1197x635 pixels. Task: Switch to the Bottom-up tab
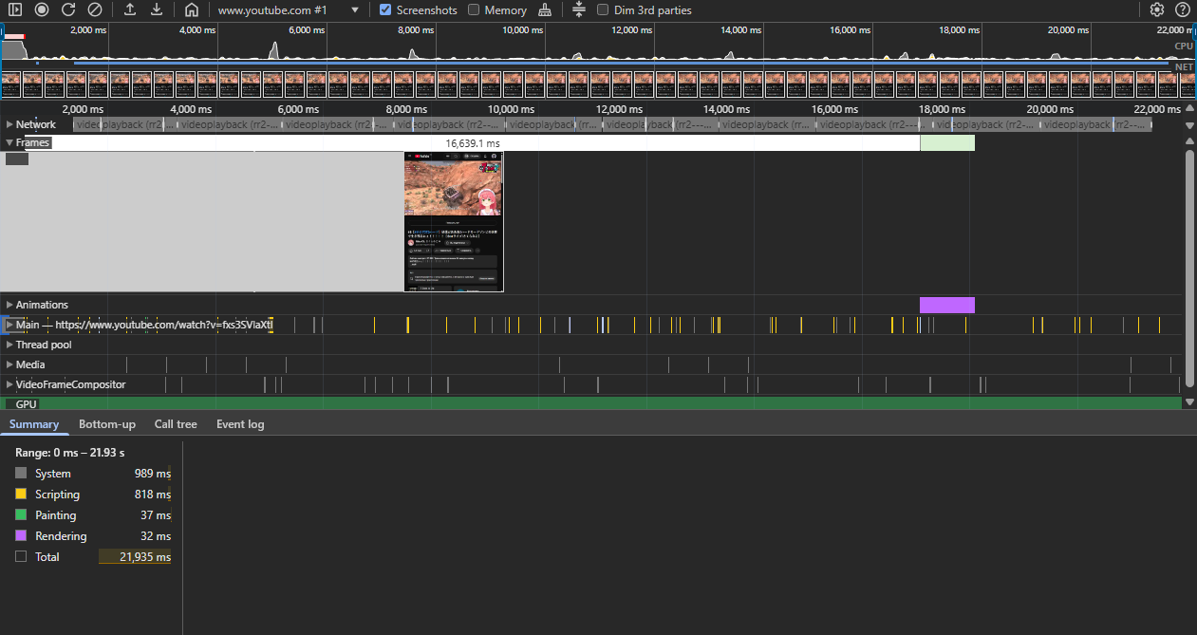tap(106, 424)
